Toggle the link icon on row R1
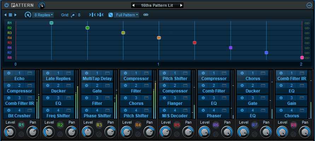Image resolution: width=315 pixels, height=141 pixels. pos(307,23)
